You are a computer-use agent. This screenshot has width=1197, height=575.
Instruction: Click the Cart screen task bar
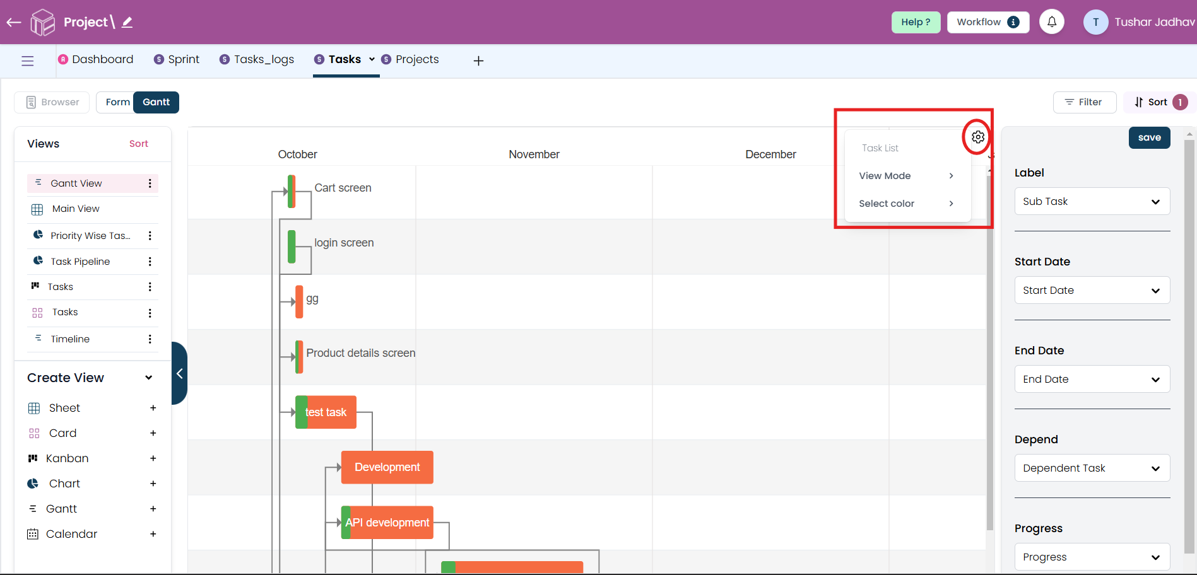(x=292, y=192)
